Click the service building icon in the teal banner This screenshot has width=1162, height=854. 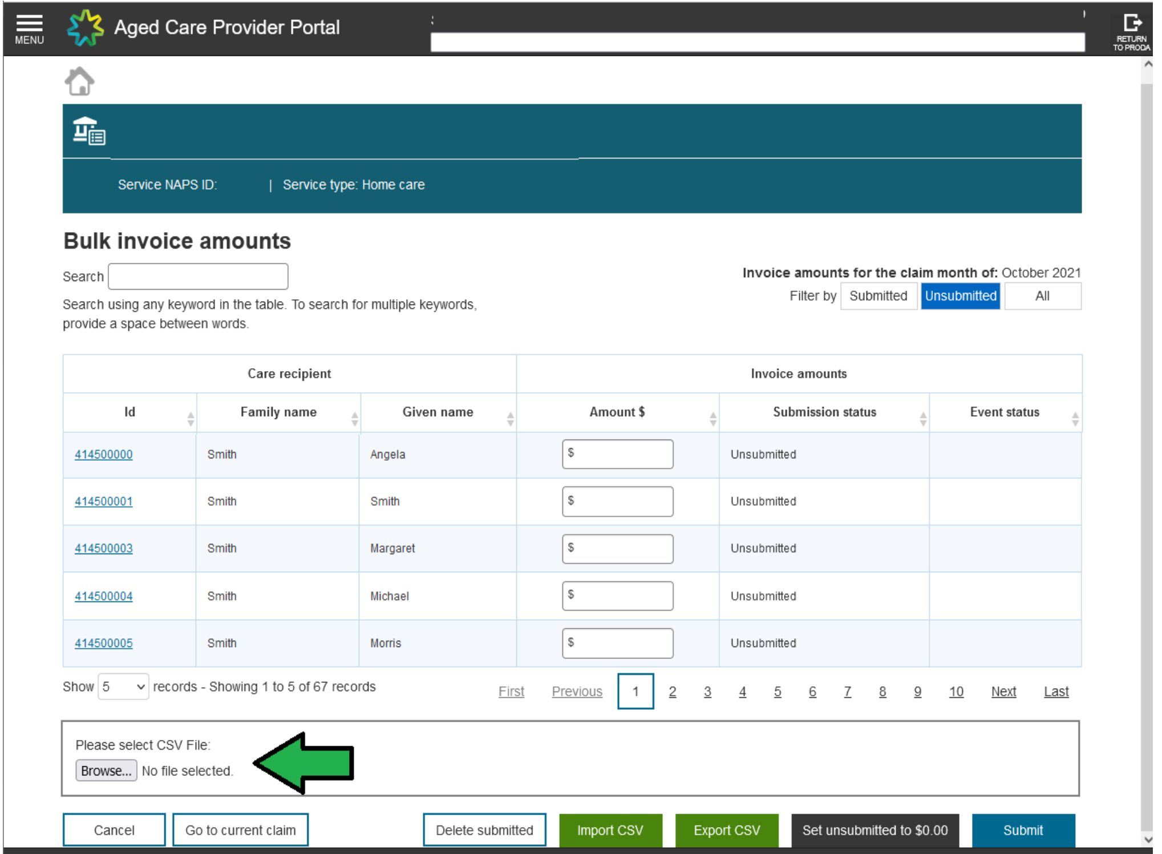[x=90, y=132]
